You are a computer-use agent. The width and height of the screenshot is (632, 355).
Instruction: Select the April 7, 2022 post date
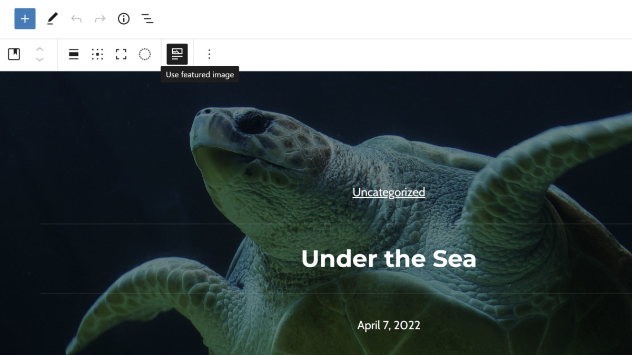tap(388, 325)
